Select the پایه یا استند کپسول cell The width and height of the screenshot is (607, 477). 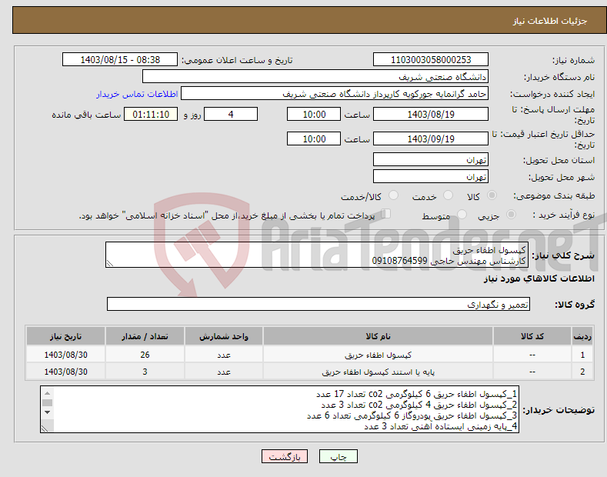click(378, 372)
